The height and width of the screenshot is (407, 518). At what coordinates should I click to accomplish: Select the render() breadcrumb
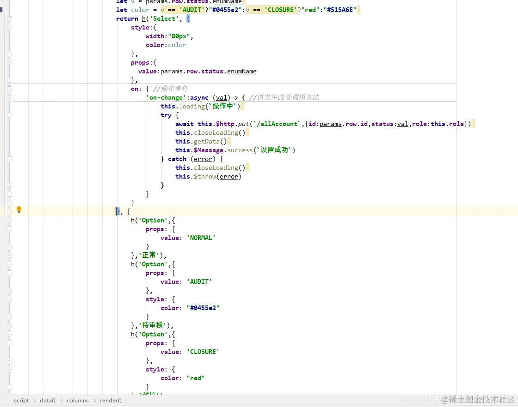coord(111,401)
